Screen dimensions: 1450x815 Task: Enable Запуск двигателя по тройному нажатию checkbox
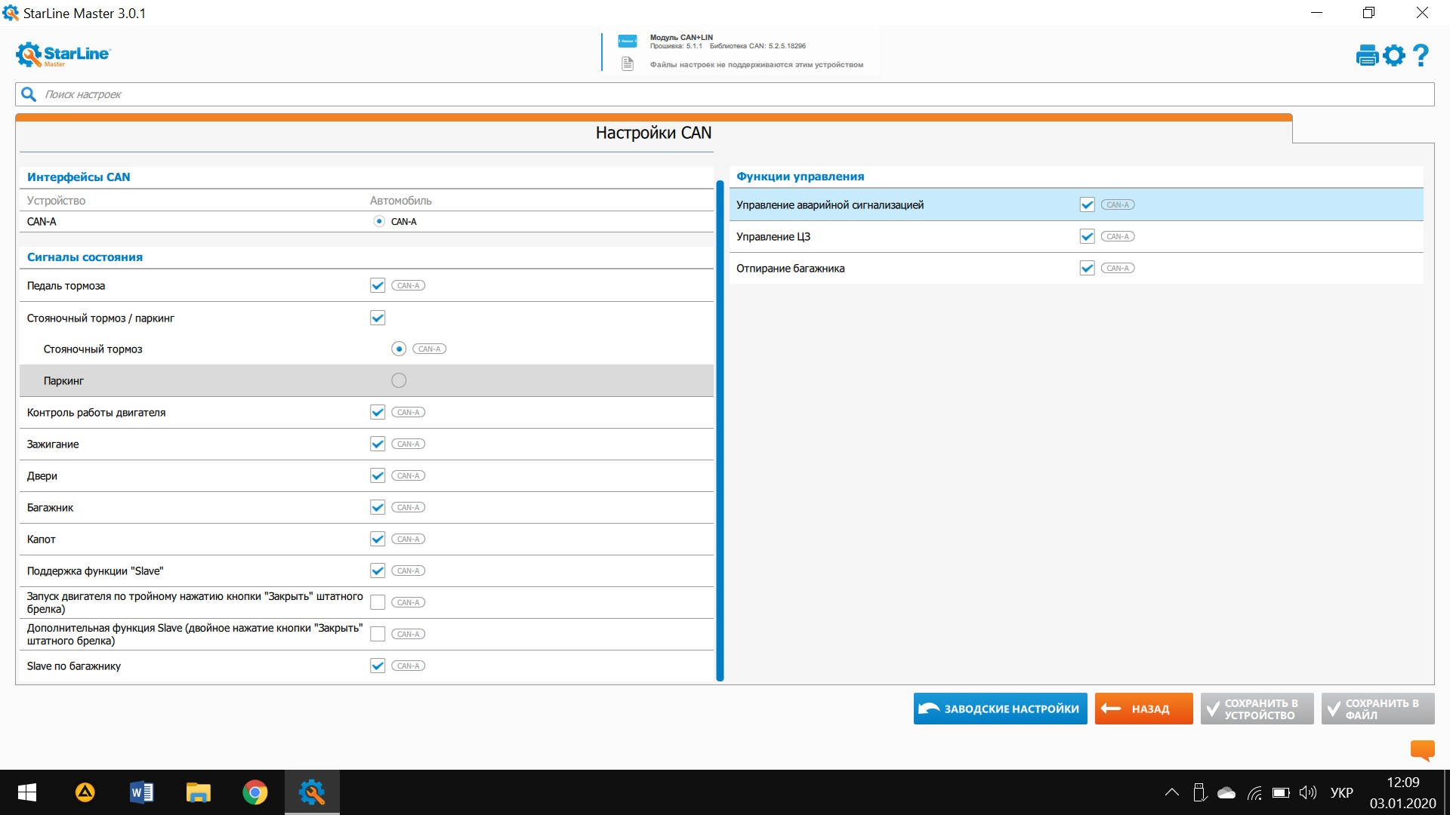tap(378, 602)
